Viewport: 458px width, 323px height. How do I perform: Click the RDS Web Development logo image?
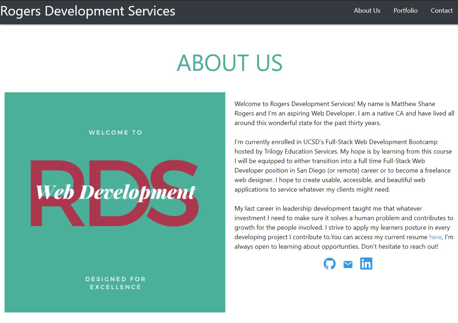point(115,202)
